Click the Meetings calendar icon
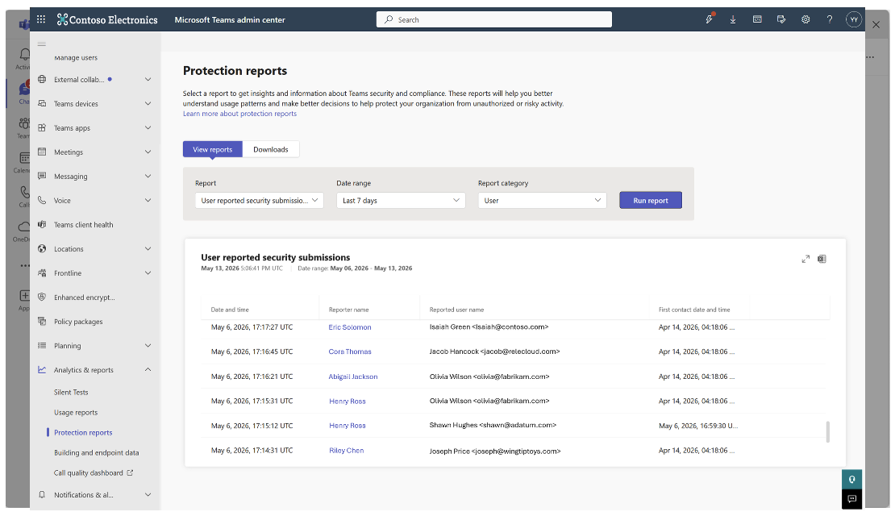This screenshot has height=516, width=895. pyautogui.click(x=42, y=152)
